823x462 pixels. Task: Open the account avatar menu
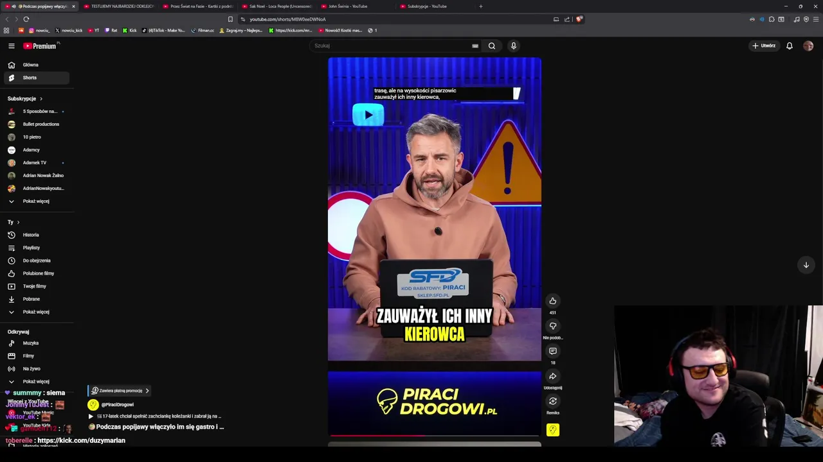[x=808, y=46]
